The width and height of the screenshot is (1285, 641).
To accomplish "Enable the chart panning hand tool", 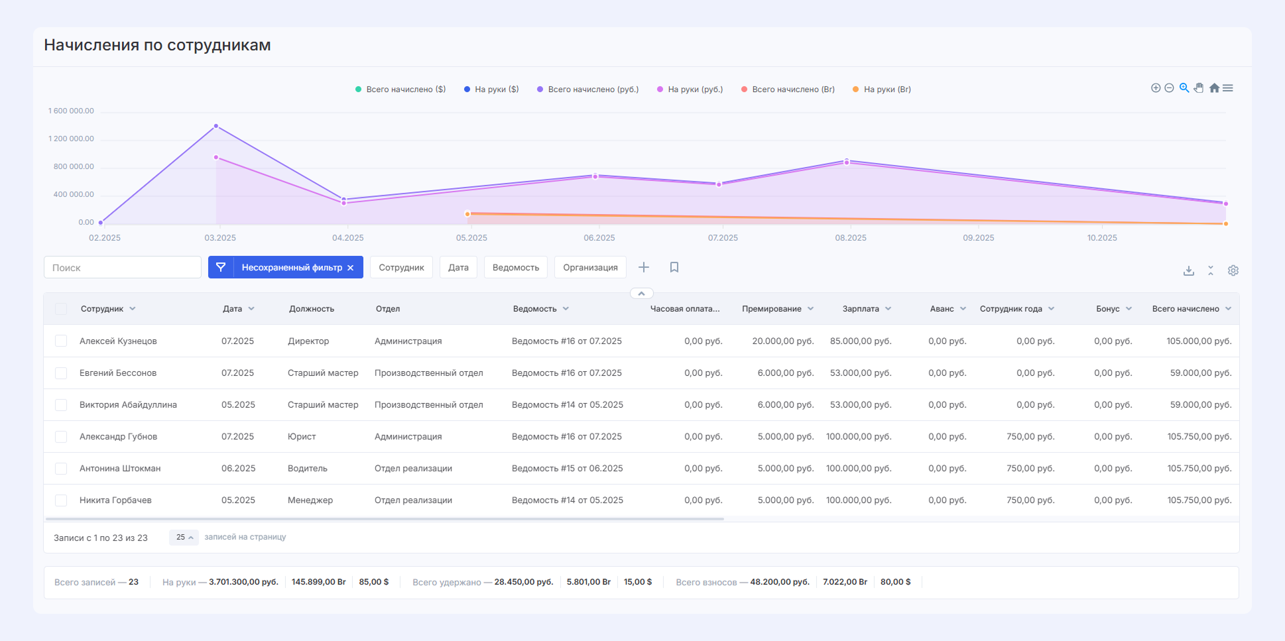I will tap(1199, 88).
